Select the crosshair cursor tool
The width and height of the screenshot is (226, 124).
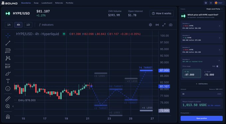tap(8, 36)
